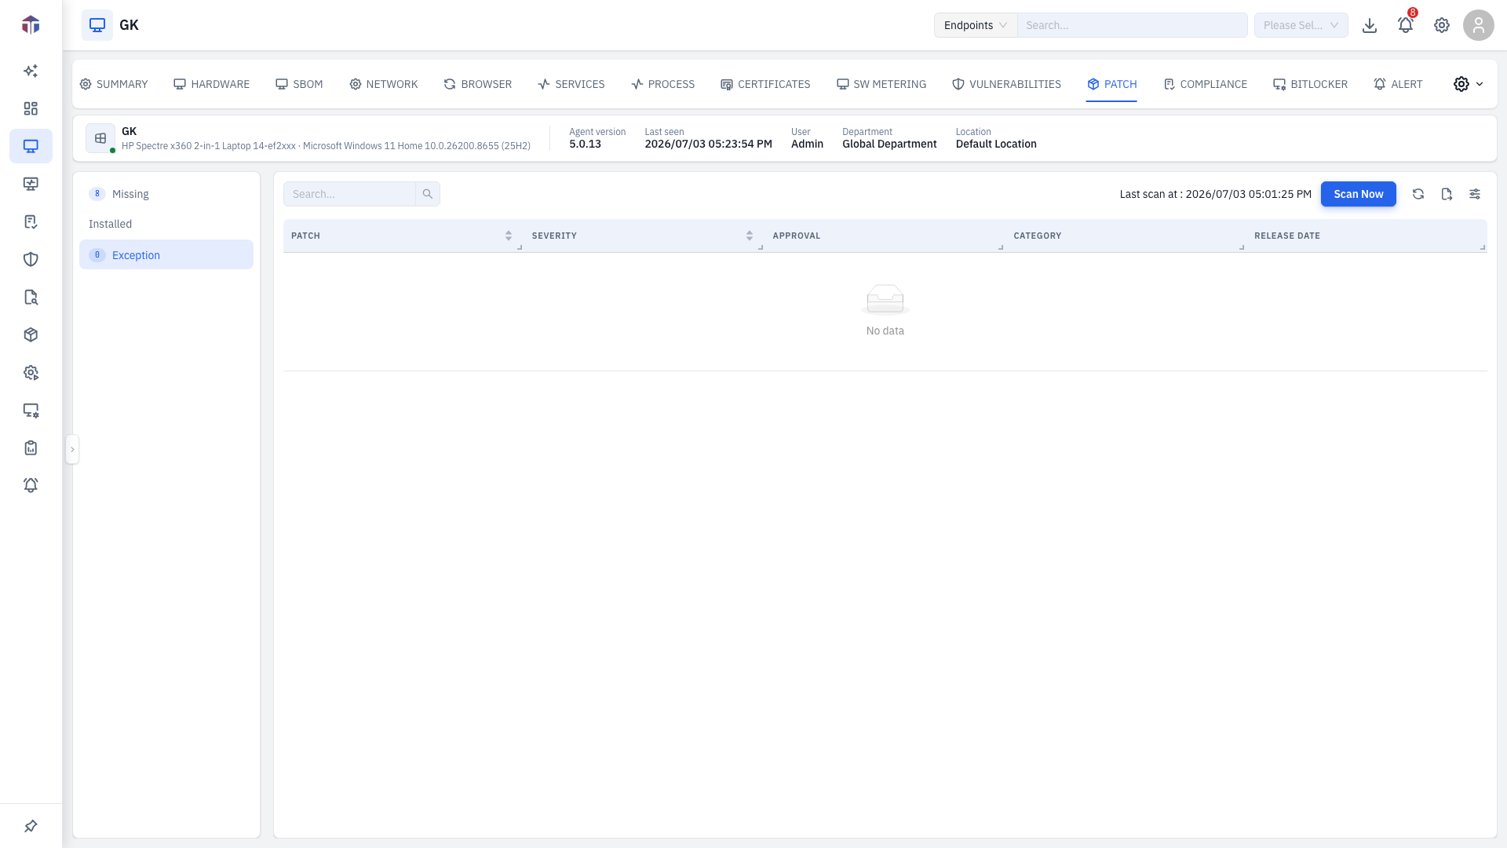Viewport: 1507px width, 848px height.
Task: Switch to the PROCESS tab
Action: (663, 84)
